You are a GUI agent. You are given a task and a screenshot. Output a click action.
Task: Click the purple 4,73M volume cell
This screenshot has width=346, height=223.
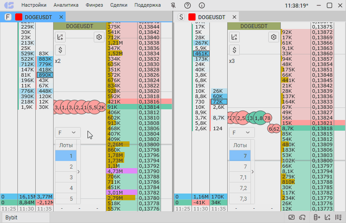coord(122,171)
